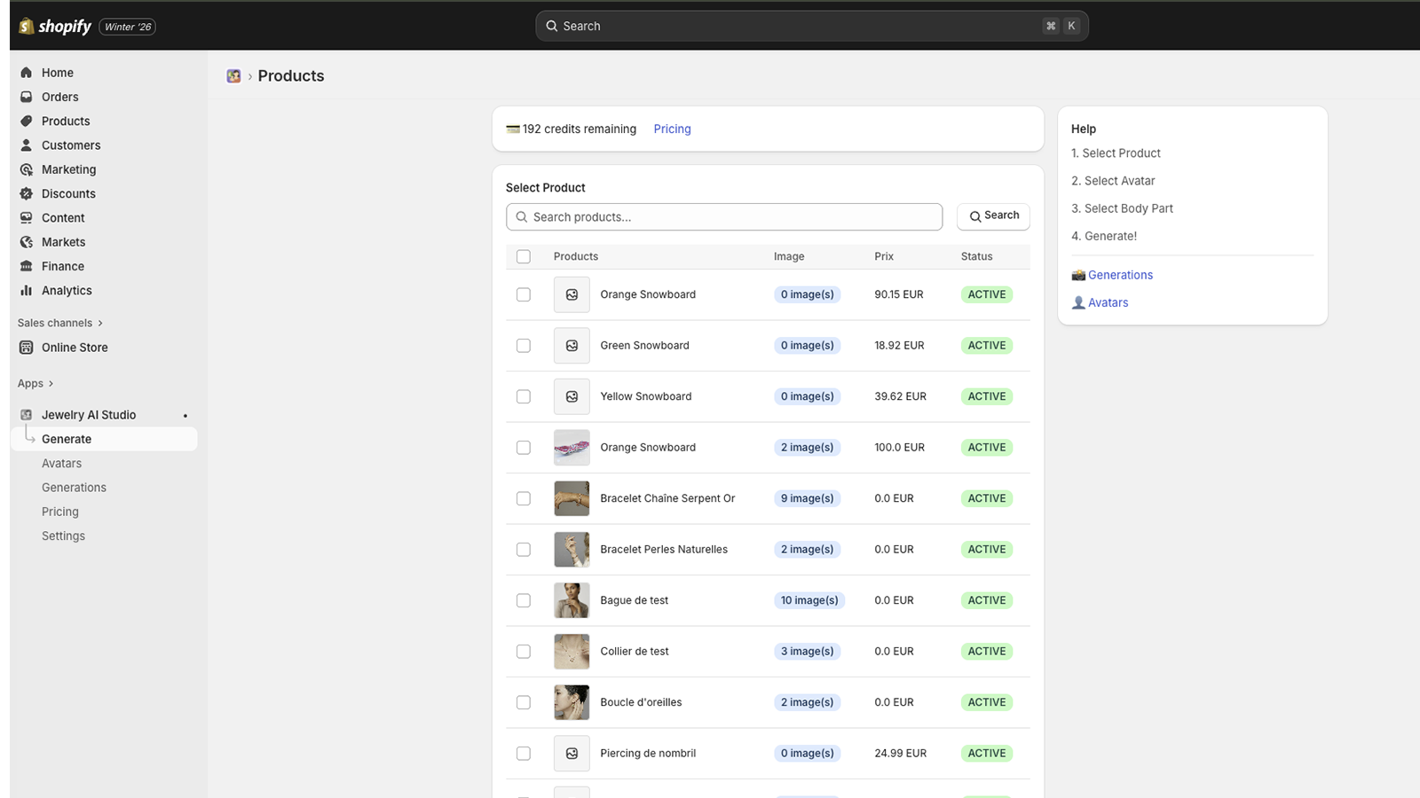The width and height of the screenshot is (1420, 798).
Task: Click the app icon in the breadcrumb
Action: [233, 76]
